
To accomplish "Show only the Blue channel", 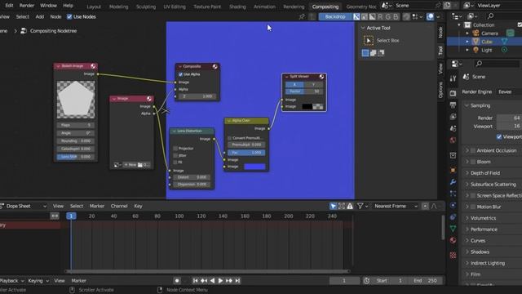I will pyautogui.click(x=396, y=16).
